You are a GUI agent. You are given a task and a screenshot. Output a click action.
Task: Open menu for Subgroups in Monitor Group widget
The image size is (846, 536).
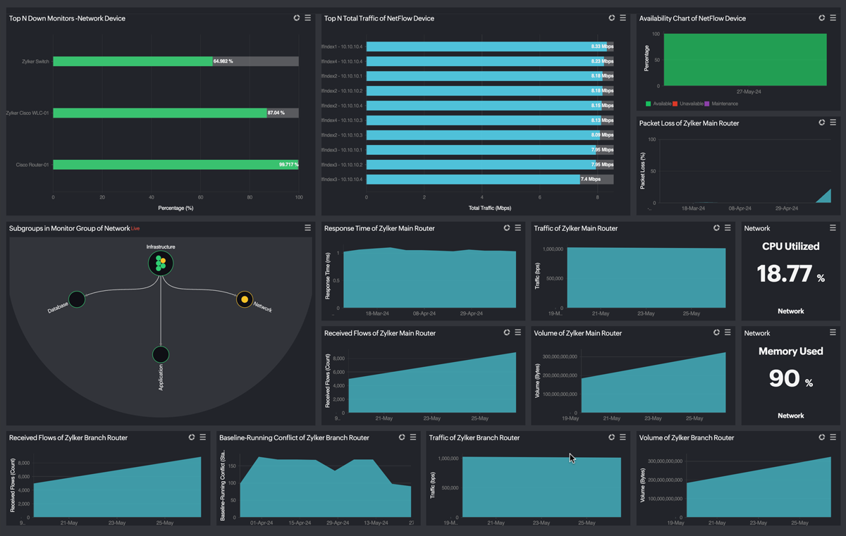coord(307,228)
